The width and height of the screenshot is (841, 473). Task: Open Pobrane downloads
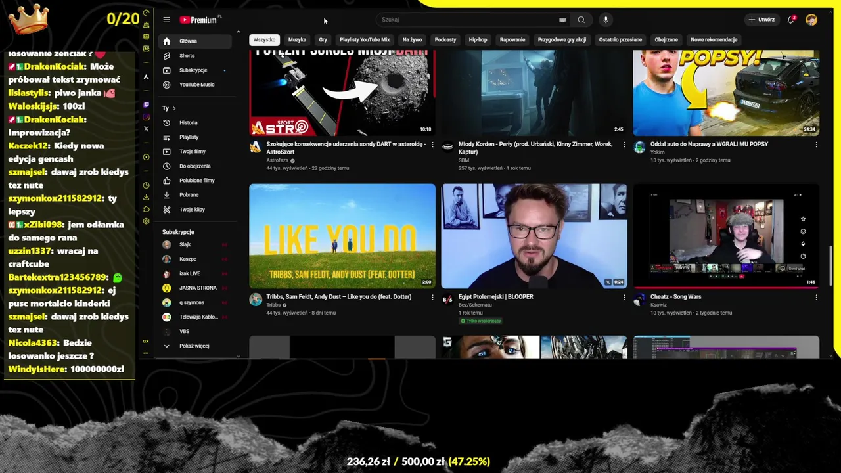[194, 195]
